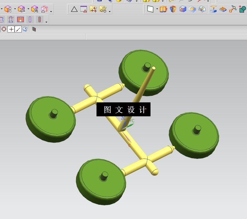Click the folder with red crosses icon
This screenshot has width=247, height=219.
coord(93,9)
